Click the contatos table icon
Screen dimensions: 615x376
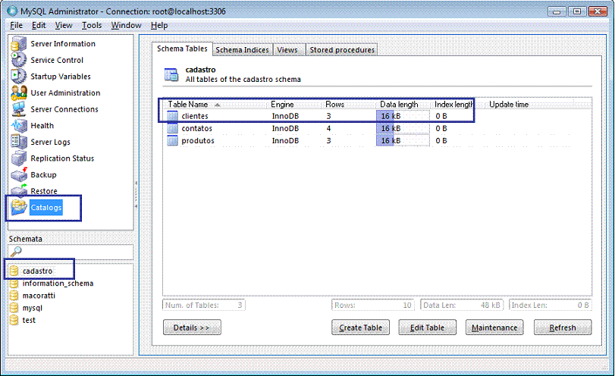[172, 128]
